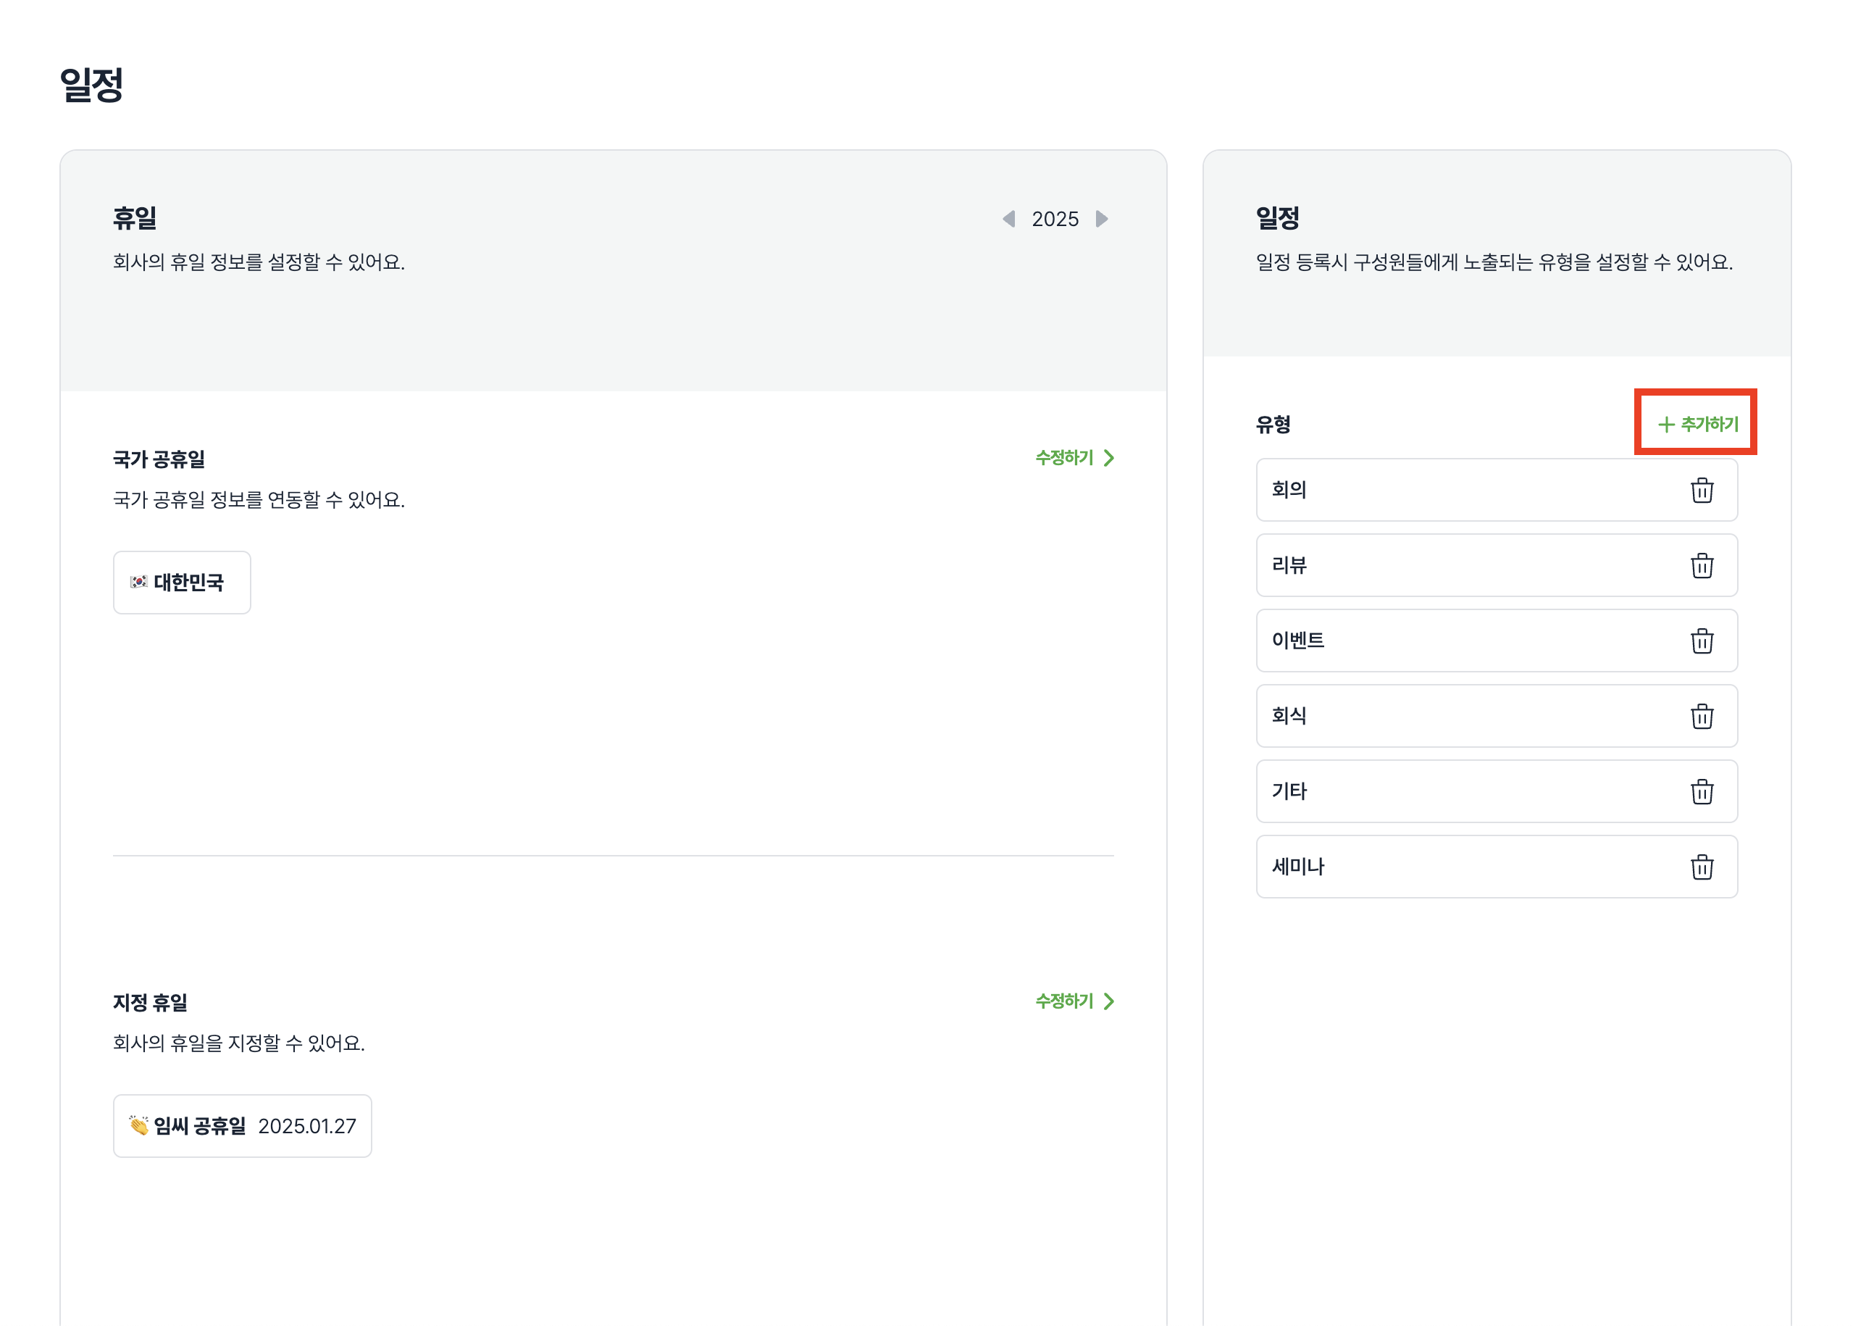
Task: Delete the 기타 schedule type
Action: click(1701, 791)
